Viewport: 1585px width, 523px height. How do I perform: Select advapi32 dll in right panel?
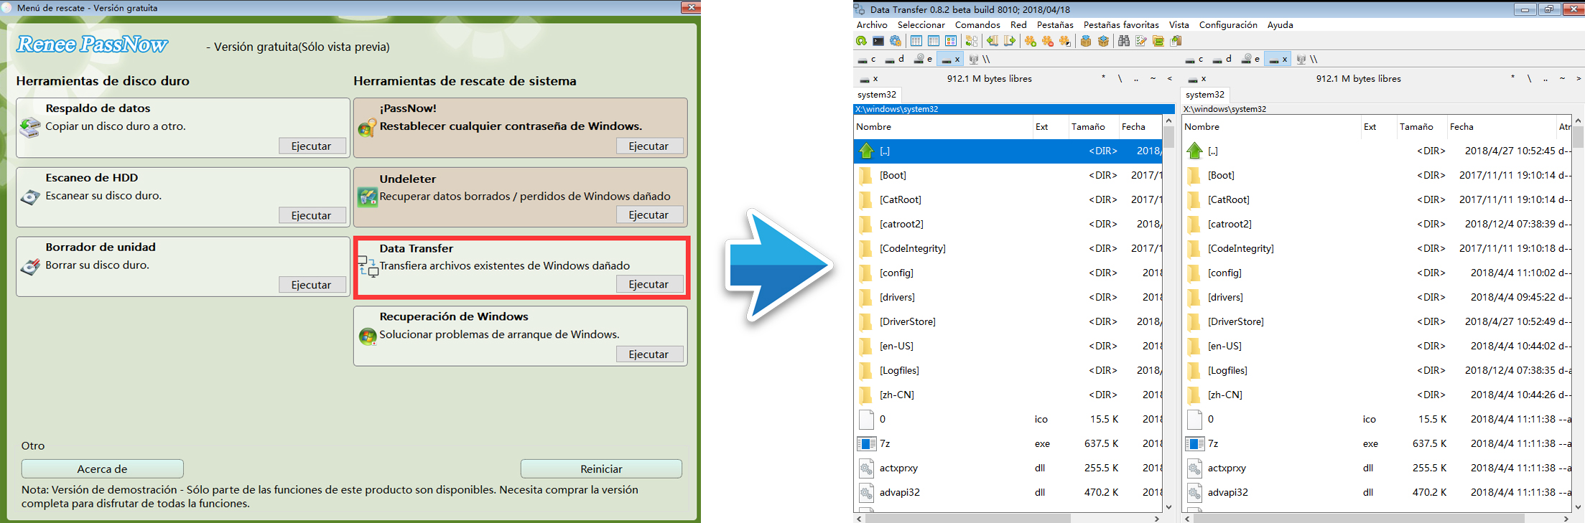[x=1377, y=492]
